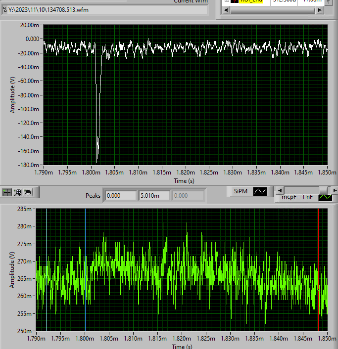Click the mcpF - 1 nF legend label
Viewport: 338px width, 349px height.
click(297, 197)
